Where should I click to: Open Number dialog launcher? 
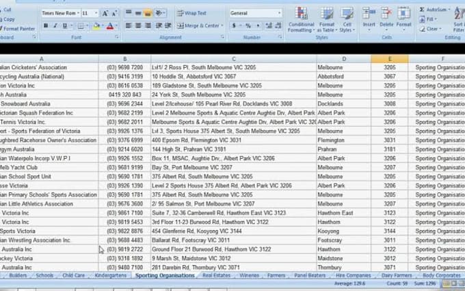(x=280, y=37)
